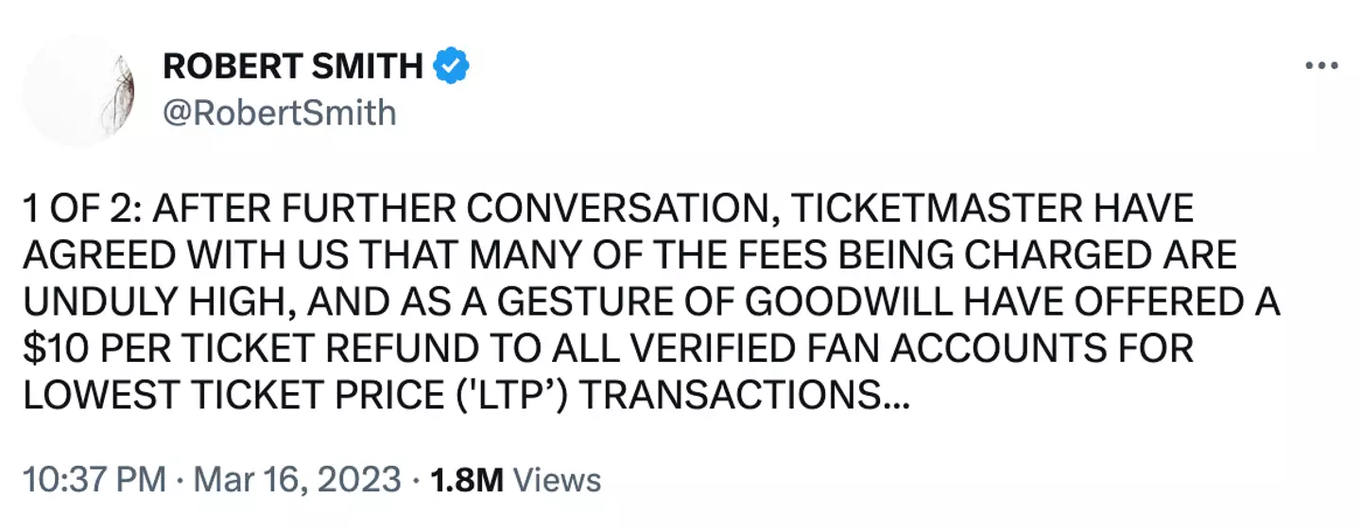Click the ROBERT SMITH display name
1361x530 pixels.
point(293,66)
